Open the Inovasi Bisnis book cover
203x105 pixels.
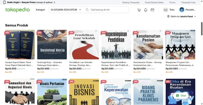pos(84,92)
